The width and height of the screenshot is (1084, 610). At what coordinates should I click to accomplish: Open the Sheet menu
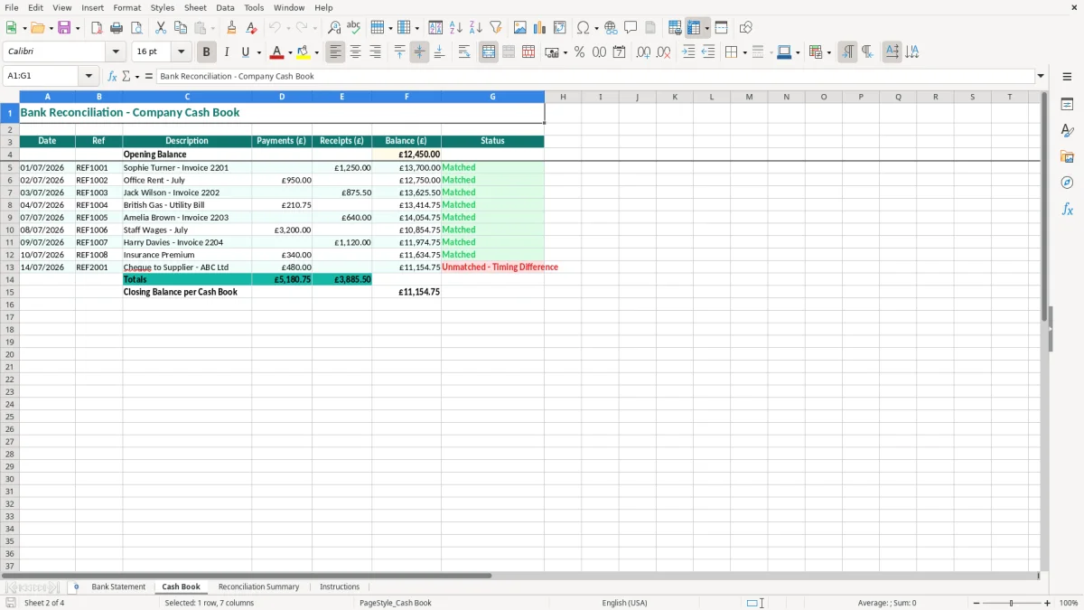point(195,7)
